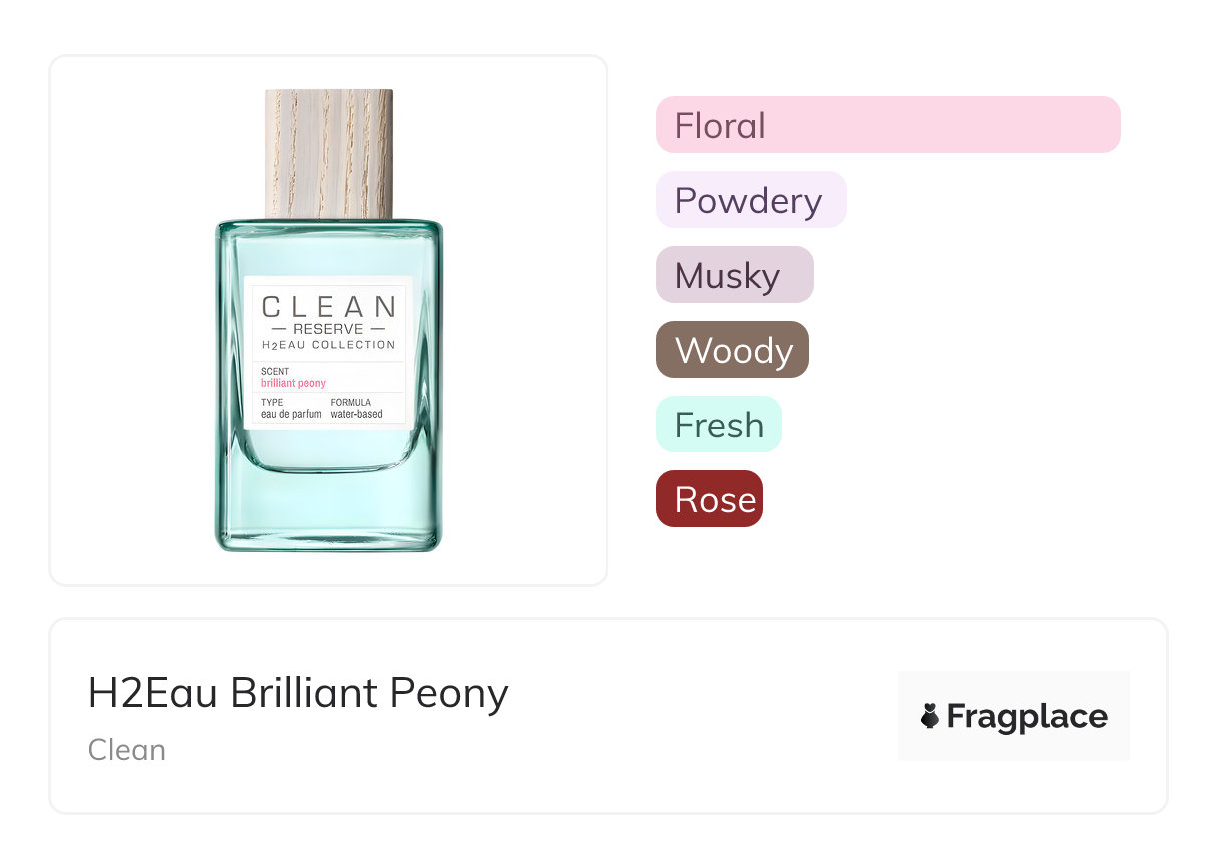
Task: Click the H2EAU COLLECTION label text
Action: click(x=328, y=345)
